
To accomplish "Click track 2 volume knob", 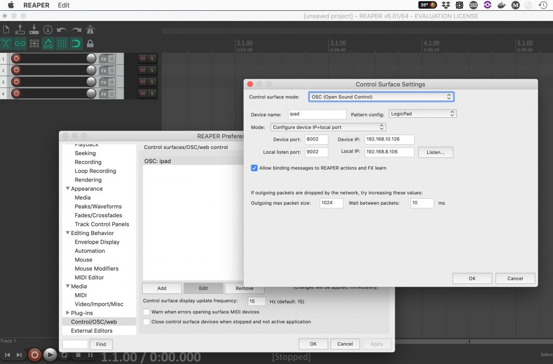I will click(91, 70).
